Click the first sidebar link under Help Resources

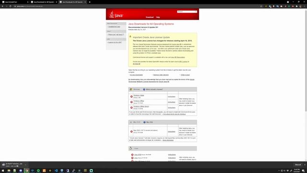[114, 27]
